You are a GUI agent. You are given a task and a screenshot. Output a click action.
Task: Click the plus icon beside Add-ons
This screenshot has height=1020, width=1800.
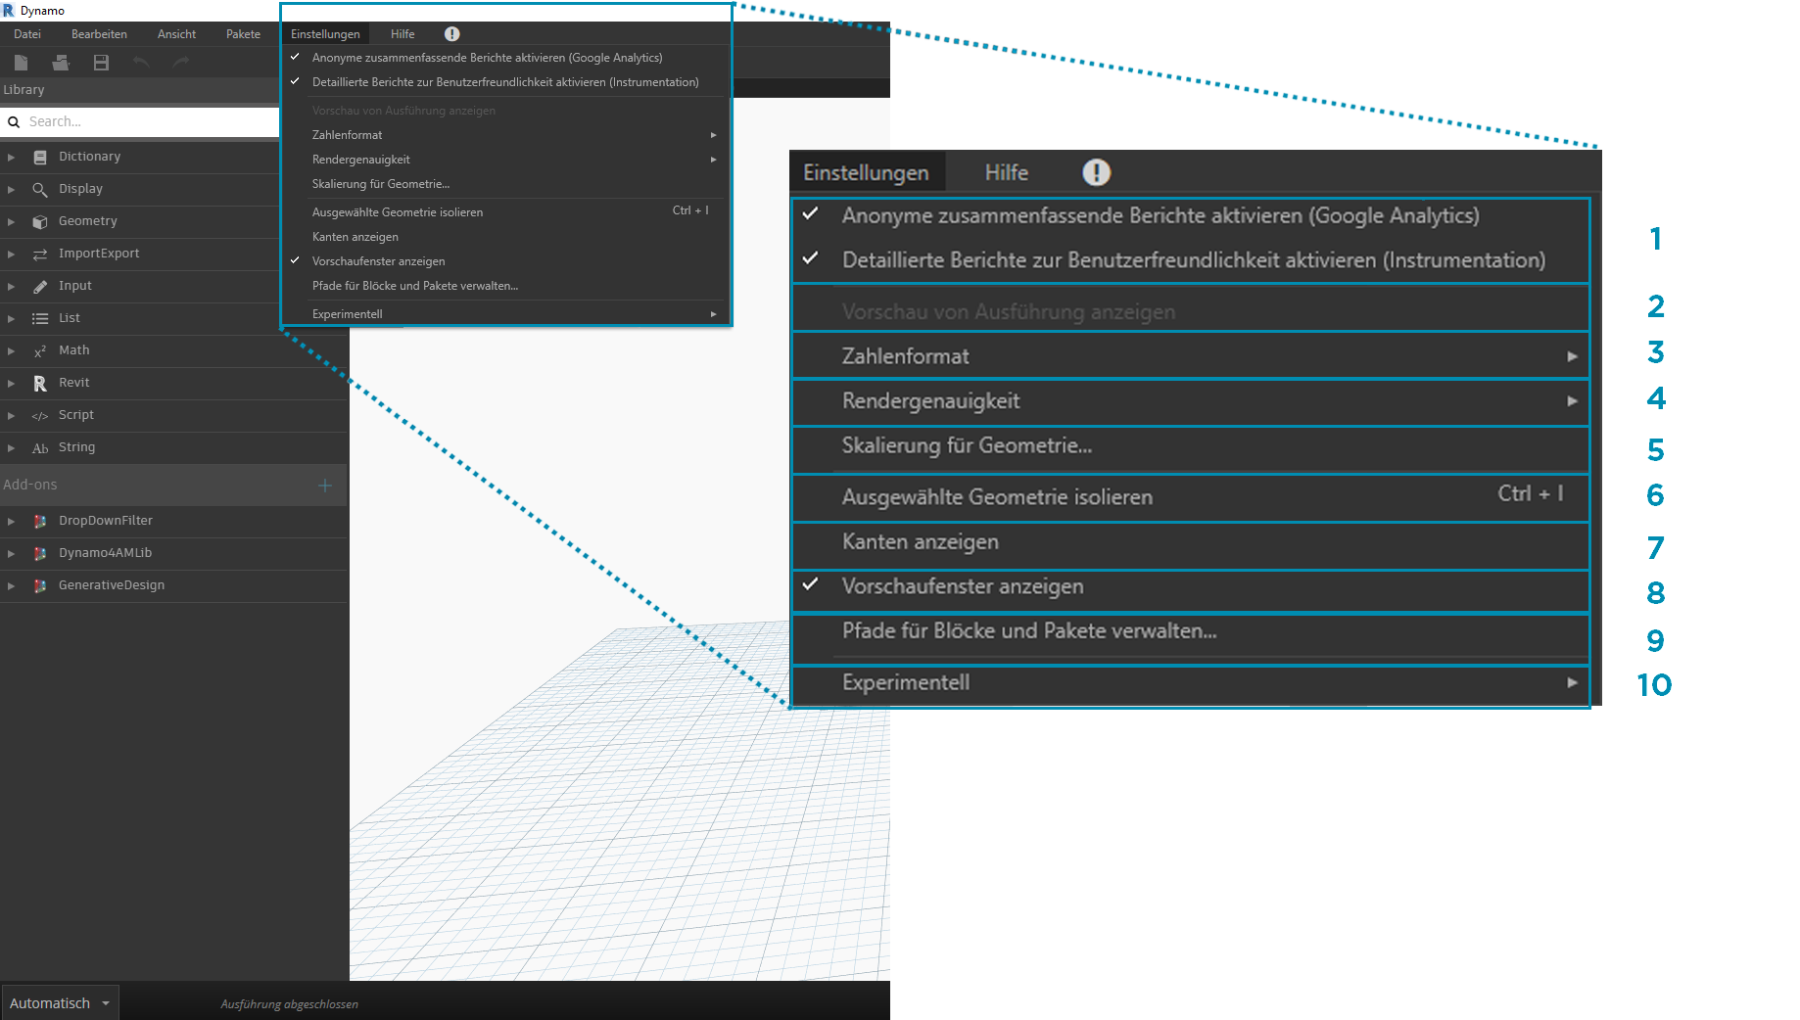325,485
